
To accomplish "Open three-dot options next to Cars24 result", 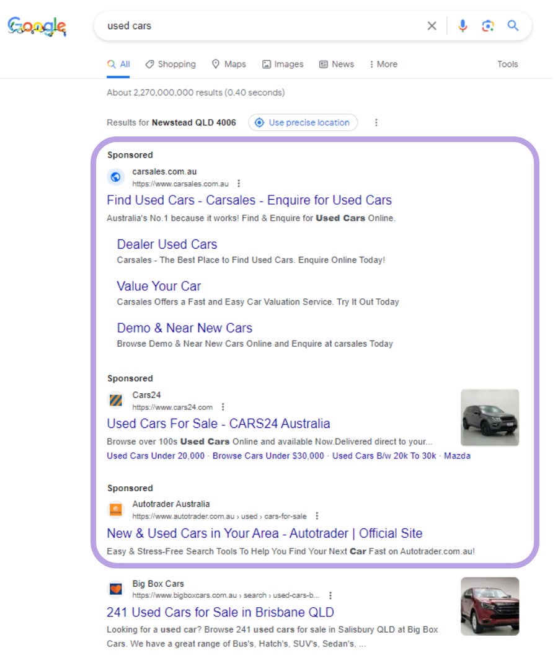I will pyautogui.click(x=223, y=406).
